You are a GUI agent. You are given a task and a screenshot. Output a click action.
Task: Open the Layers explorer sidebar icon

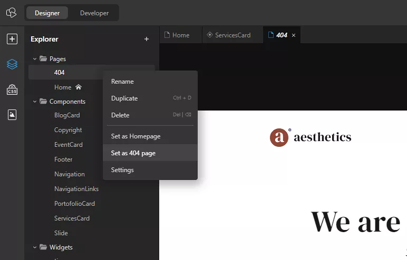click(12, 64)
